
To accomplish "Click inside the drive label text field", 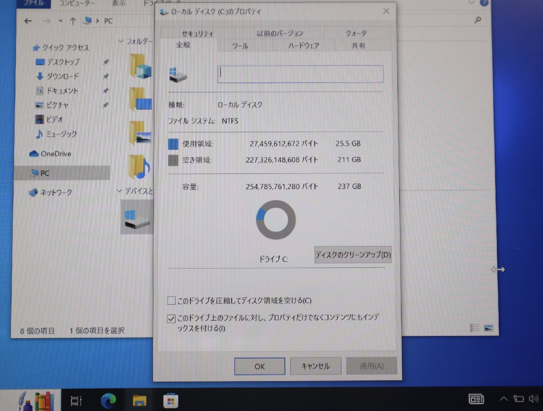I will tap(300, 74).
